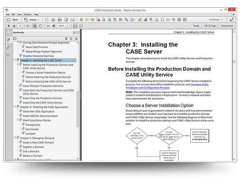Click the blank page toolbar icon

[162, 20]
